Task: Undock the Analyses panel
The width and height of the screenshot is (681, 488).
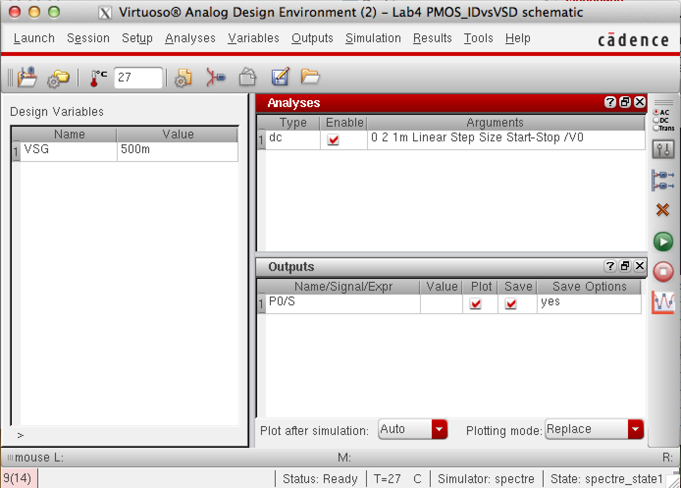Action: [x=625, y=102]
